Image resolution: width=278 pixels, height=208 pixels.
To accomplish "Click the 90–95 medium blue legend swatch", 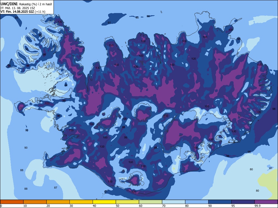I will 220,202.
